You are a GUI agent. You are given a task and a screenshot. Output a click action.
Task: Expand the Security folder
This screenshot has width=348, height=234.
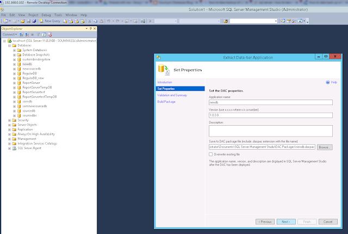pos(9,120)
